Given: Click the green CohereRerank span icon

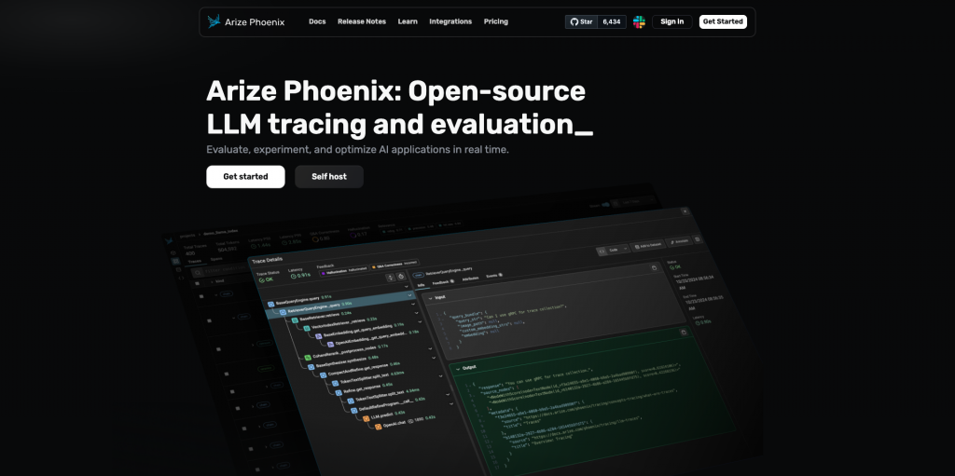Looking at the screenshot, I should click(308, 358).
